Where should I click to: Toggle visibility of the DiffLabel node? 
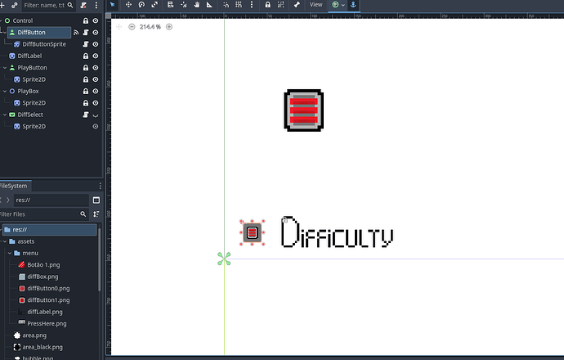(96, 56)
